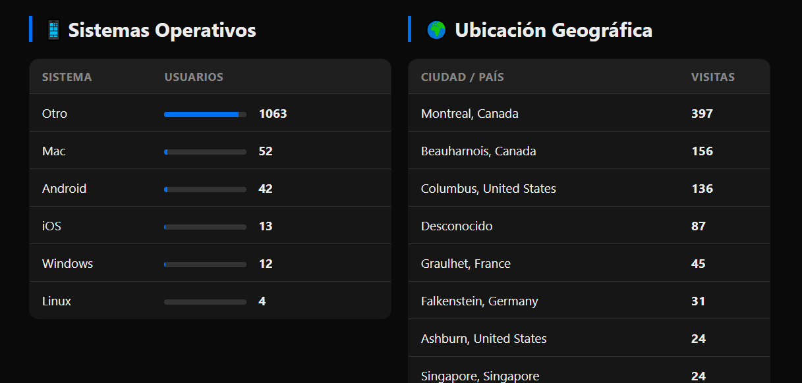Screen dimensions: 802x383
Task: Click the globe icon beside Ubicación Geográfica
Action: click(436, 30)
